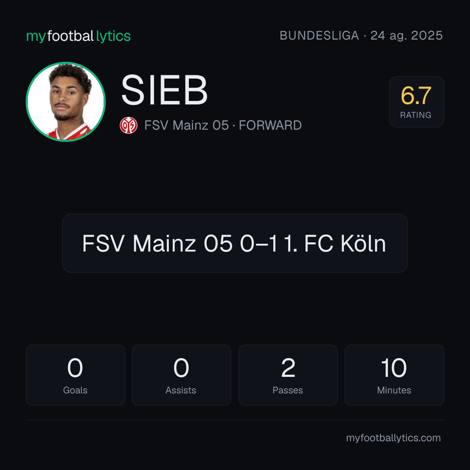
Task: Click the 1. FC Köln team name
Action: 335,243
